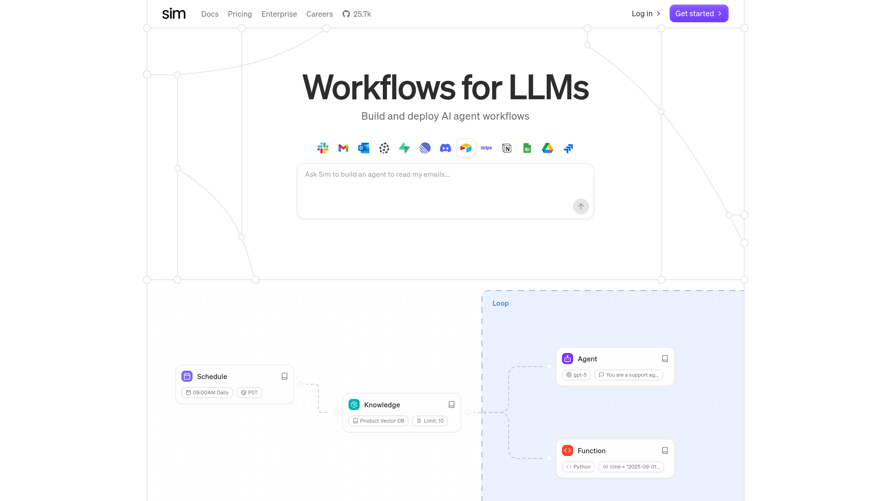Choose the Gmail integration icon

tap(343, 148)
